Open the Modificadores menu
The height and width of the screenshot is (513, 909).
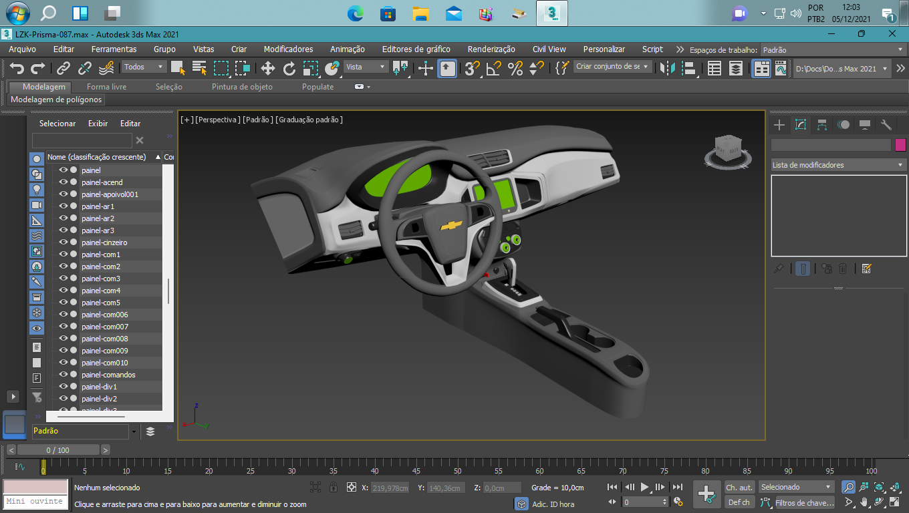point(288,49)
